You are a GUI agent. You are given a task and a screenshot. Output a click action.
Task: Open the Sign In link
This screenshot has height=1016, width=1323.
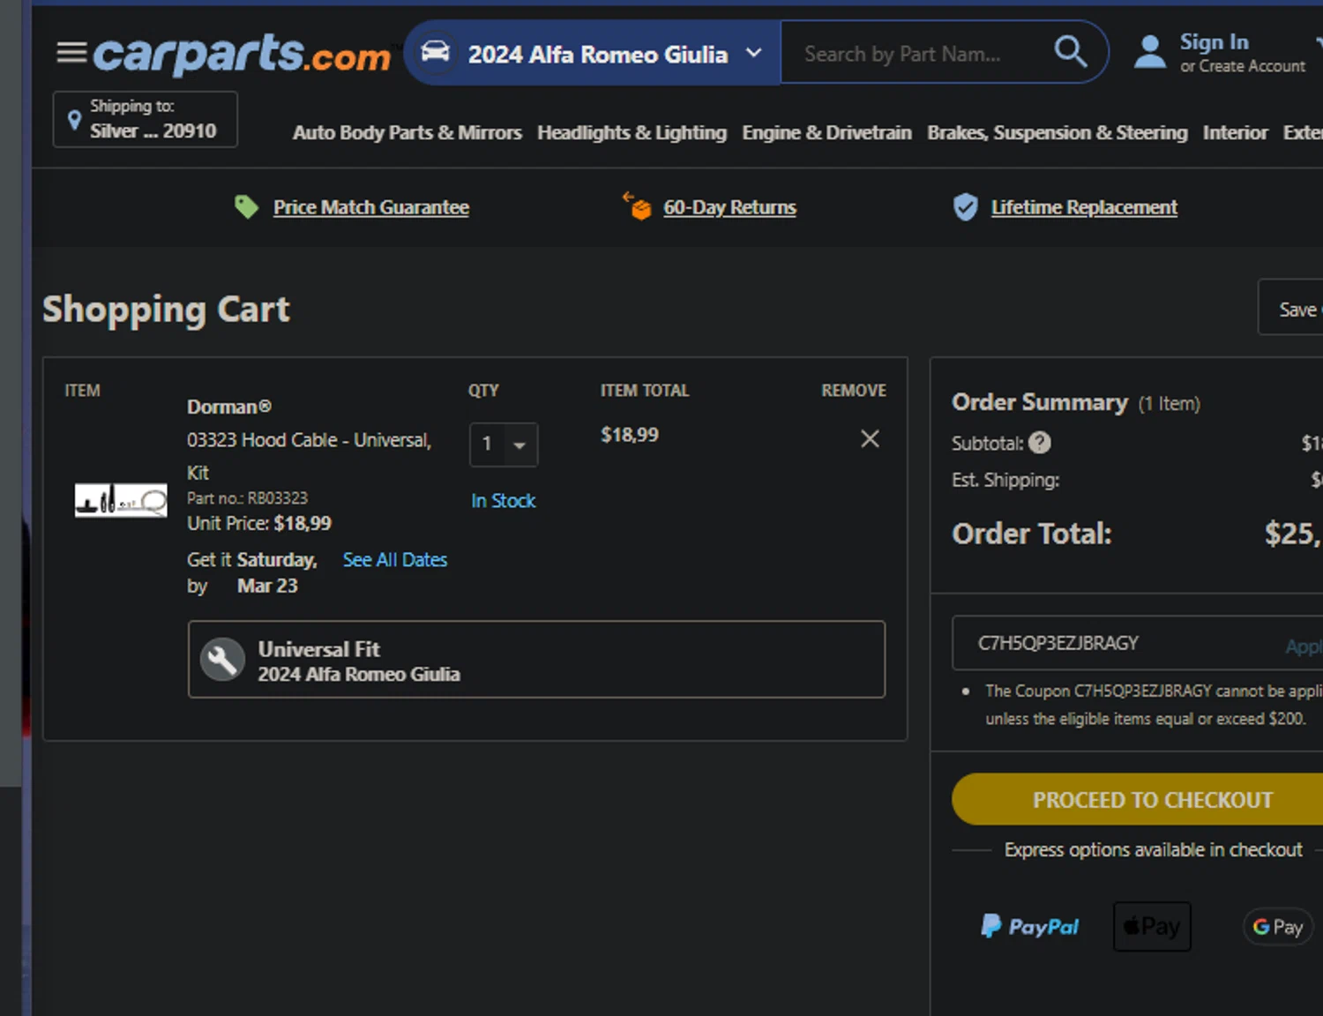1214,42
